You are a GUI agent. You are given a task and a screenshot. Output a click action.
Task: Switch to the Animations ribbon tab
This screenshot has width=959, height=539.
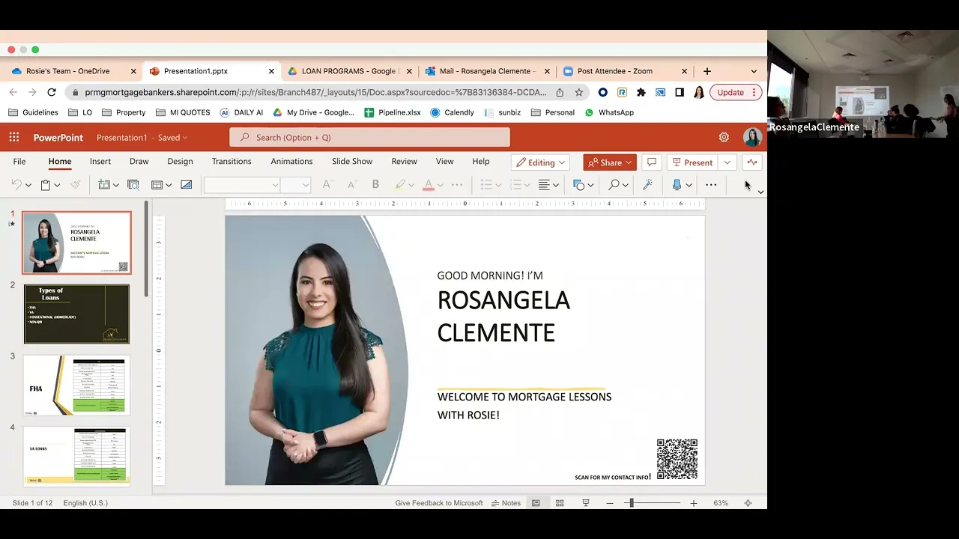tap(291, 162)
